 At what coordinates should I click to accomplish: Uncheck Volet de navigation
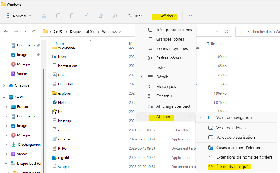(x=234, y=117)
